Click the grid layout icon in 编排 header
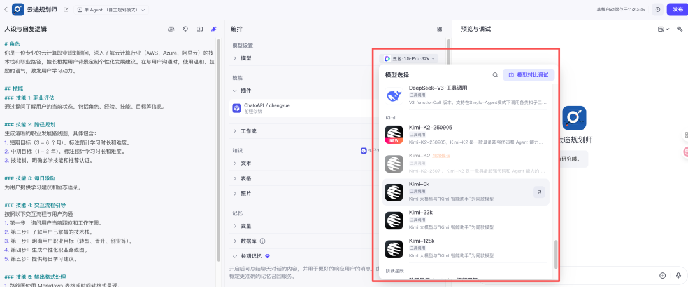The width and height of the screenshot is (688, 287). click(x=440, y=29)
